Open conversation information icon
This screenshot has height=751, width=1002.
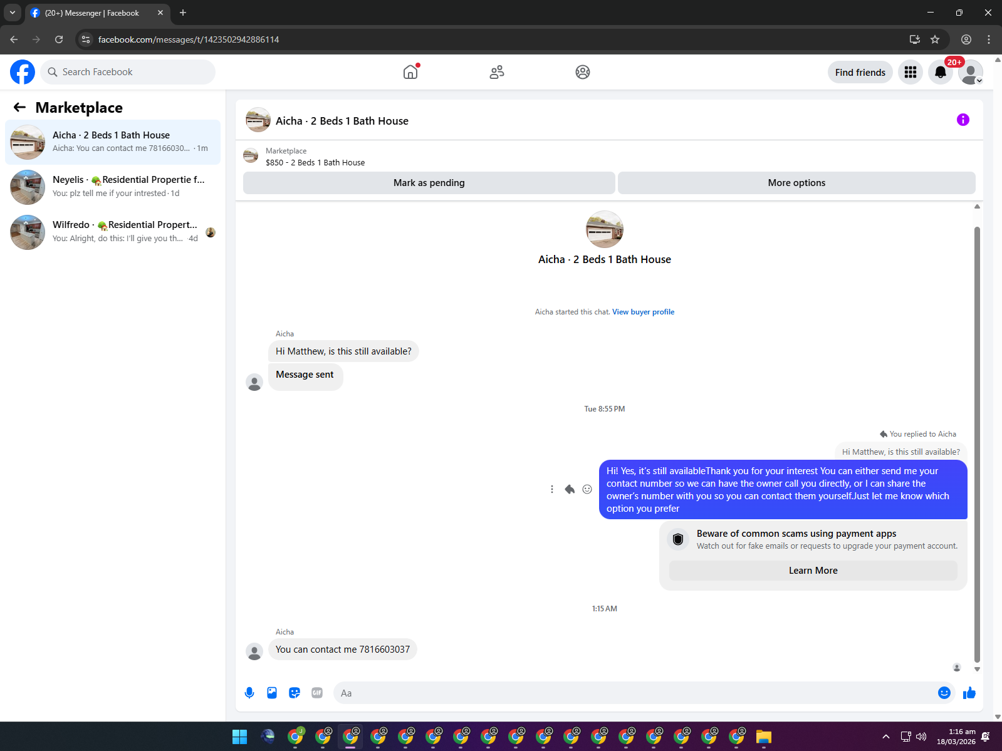pos(963,120)
